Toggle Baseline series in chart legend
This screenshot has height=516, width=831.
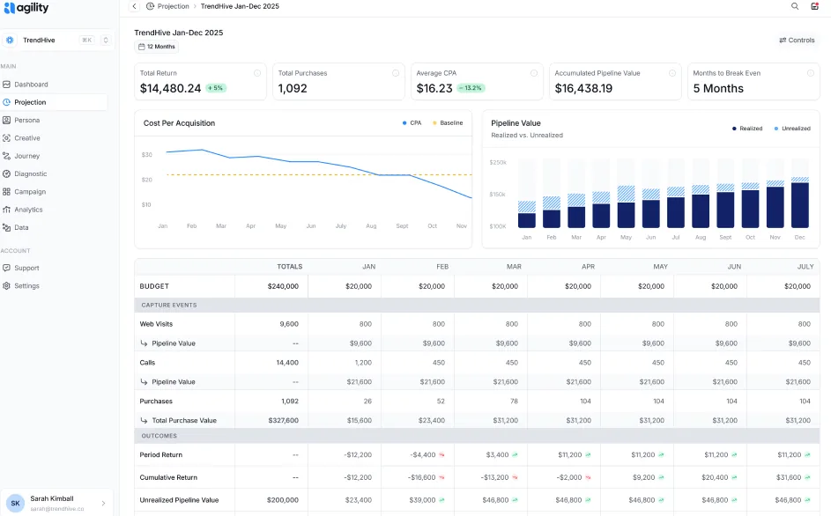pyautogui.click(x=448, y=123)
